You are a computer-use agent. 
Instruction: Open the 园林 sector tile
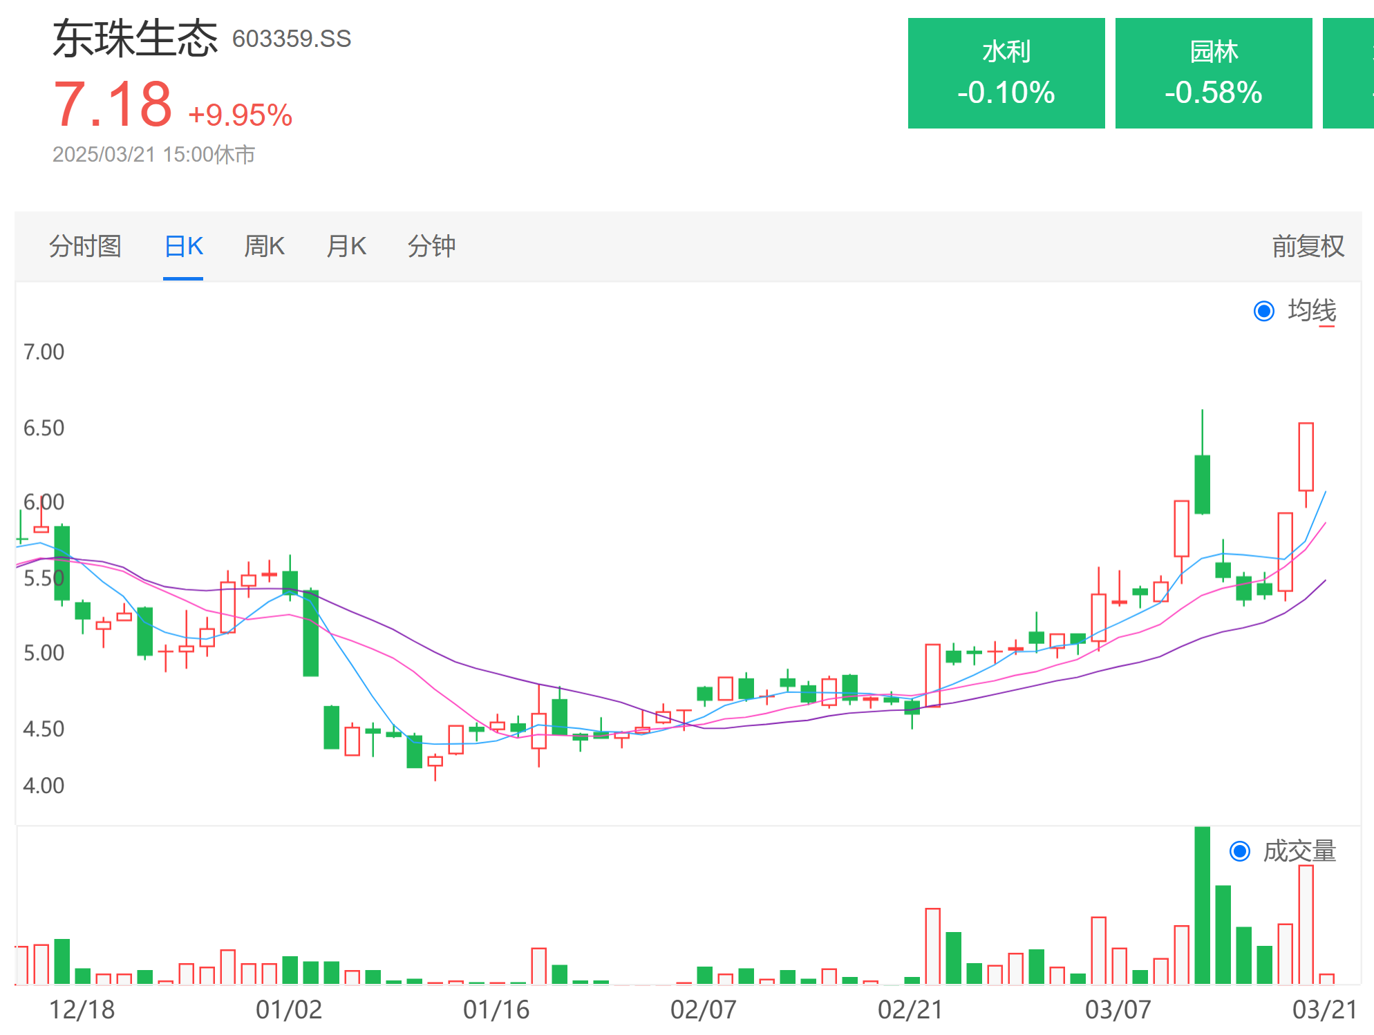pyautogui.click(x=1214, y=73)
